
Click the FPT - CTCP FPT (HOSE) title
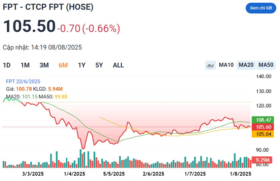(48, 7)
